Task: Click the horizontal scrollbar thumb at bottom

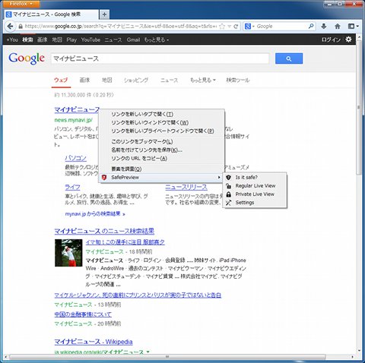Action: tap(167, 357)
